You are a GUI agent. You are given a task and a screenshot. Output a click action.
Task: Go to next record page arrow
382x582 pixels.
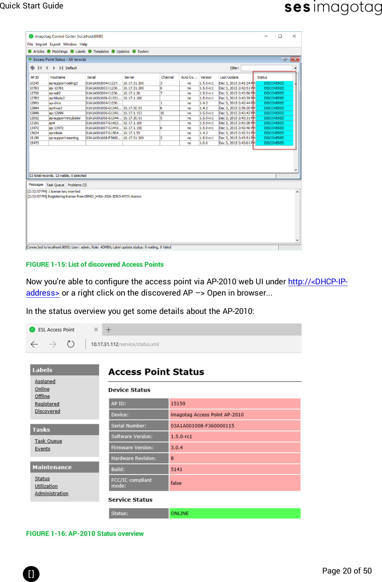54,68
